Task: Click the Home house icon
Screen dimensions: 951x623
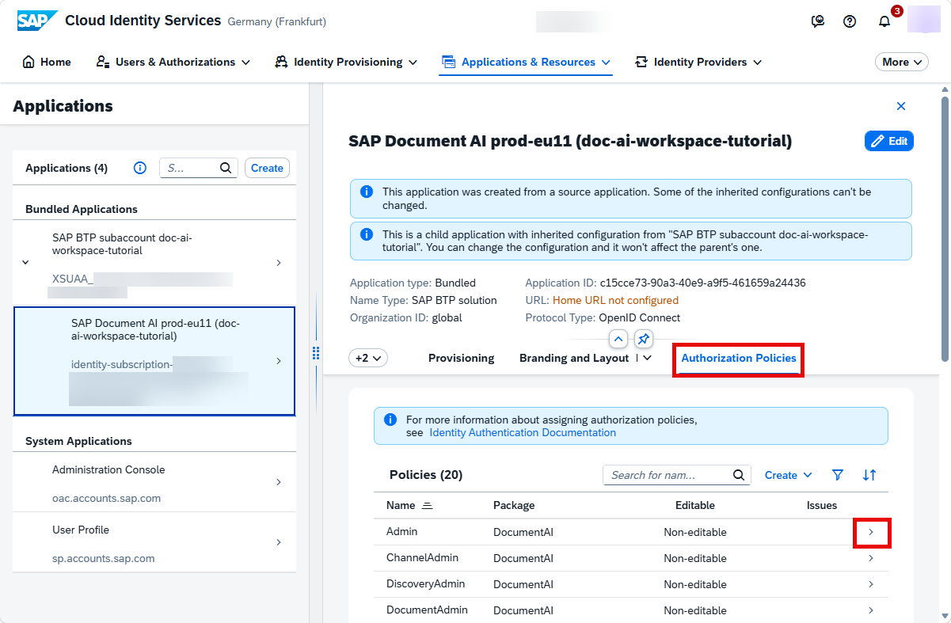Action: coord(29,62)
